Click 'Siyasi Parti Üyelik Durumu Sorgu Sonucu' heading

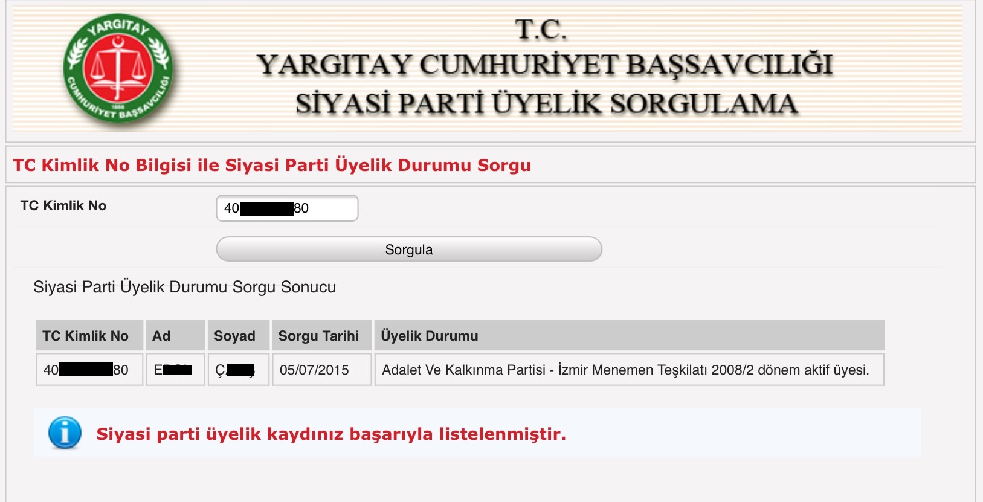184,287
